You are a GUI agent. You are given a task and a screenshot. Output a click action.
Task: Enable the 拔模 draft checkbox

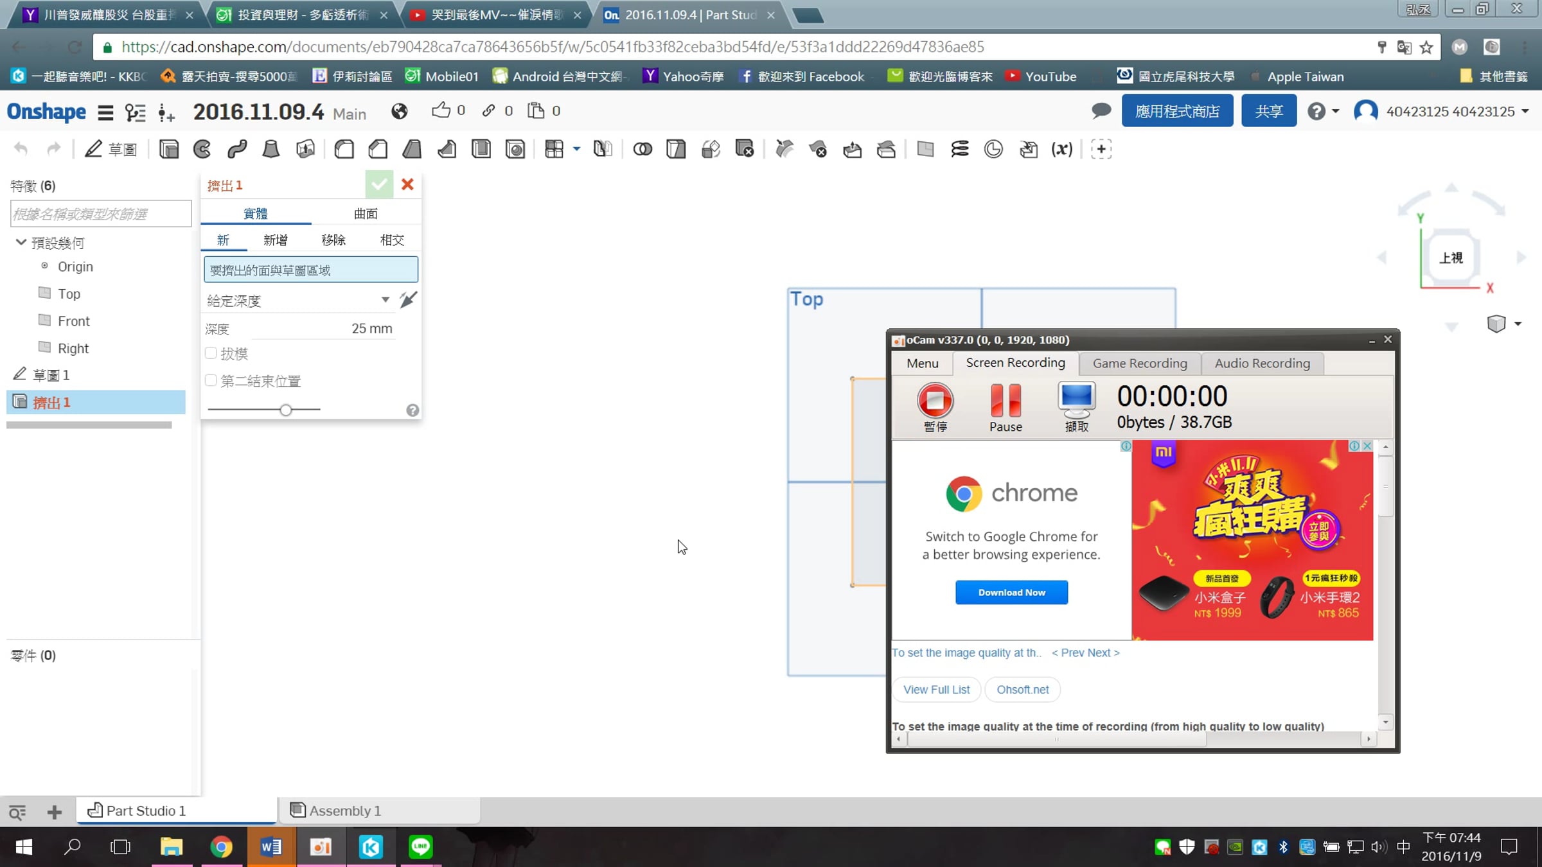pos(211,353)
